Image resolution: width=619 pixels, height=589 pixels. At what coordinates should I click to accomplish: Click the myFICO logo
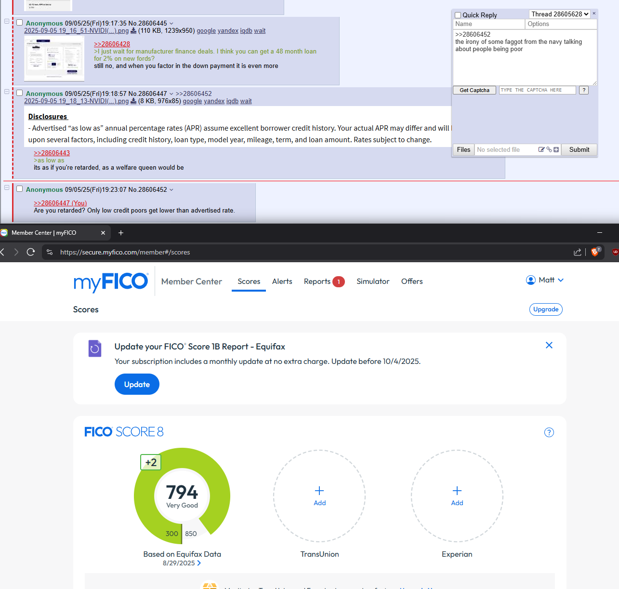tap(111, 282)
